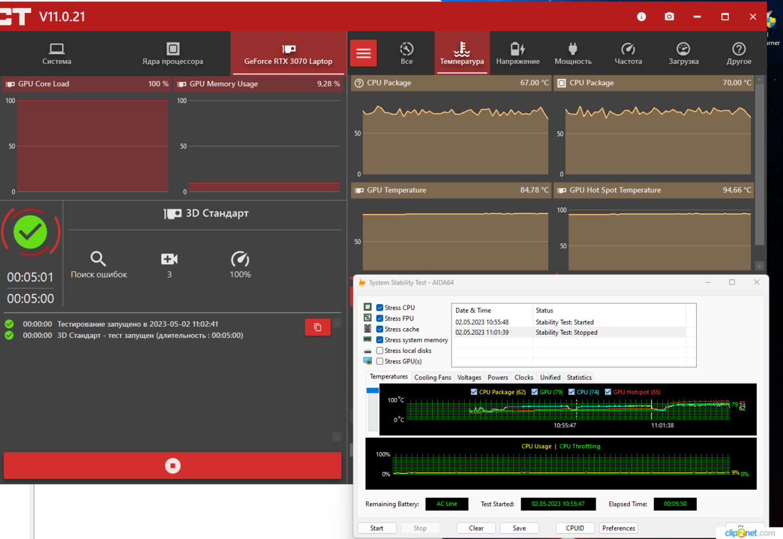Click the Clear button in AIDA64
Screen dimensions: 783x539
tap(476, 528)
